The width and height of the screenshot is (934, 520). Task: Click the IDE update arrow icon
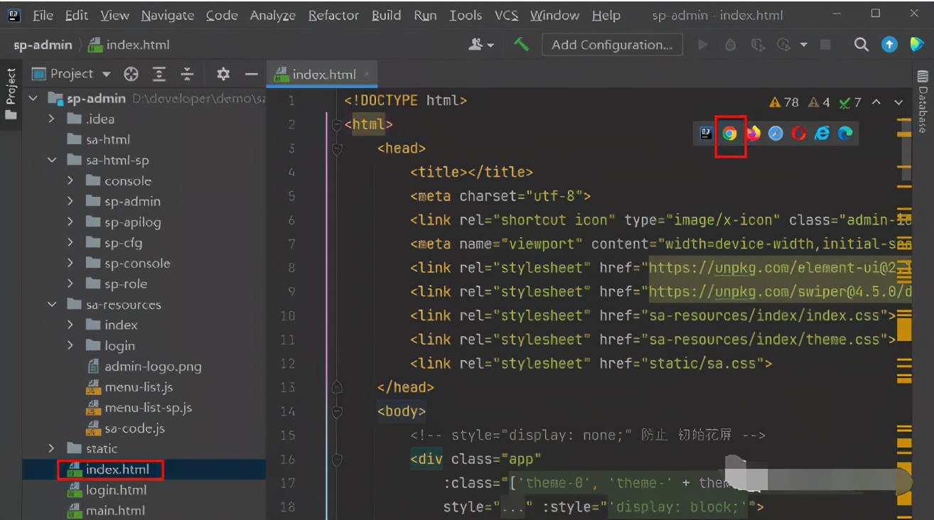(889, 45)
